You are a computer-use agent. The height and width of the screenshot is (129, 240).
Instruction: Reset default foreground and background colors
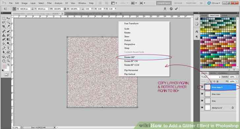(x=3, y=71)
